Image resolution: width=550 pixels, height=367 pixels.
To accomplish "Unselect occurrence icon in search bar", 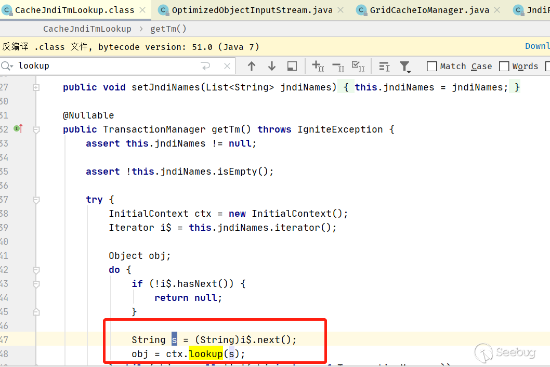I will coord(338,66).
